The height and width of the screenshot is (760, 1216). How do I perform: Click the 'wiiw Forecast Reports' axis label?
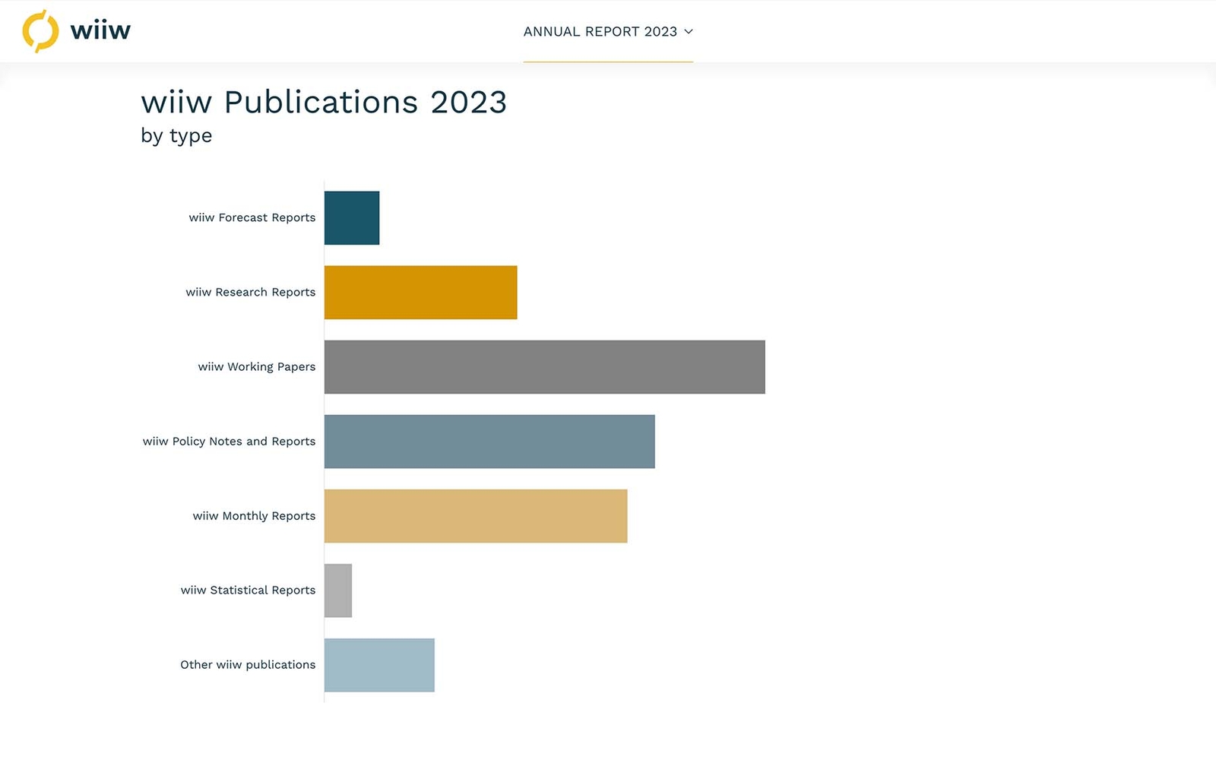click(x=252, y=217)
